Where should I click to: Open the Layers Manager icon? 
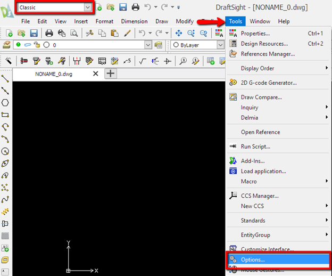[6, 45]
